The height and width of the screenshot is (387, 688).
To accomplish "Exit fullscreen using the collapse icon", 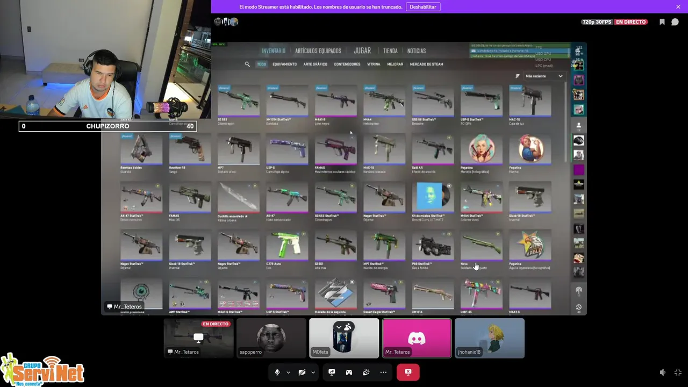I will coord(678,372).
